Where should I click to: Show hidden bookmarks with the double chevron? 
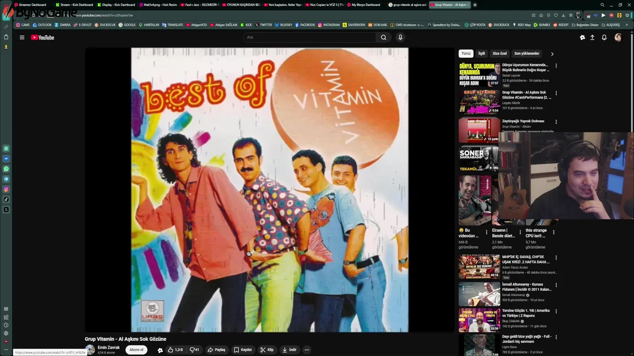point(627,25)
